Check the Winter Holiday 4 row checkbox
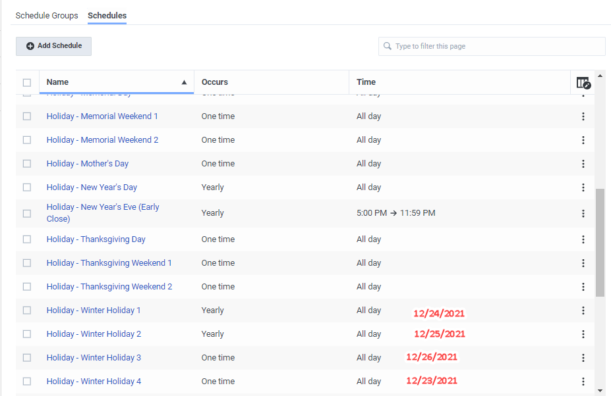The height and width of the screenshot is (396, 611). [27, 382]
